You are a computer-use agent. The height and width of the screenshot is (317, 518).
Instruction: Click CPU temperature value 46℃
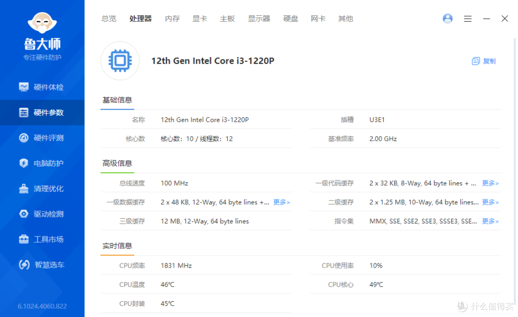coord(167,285)
